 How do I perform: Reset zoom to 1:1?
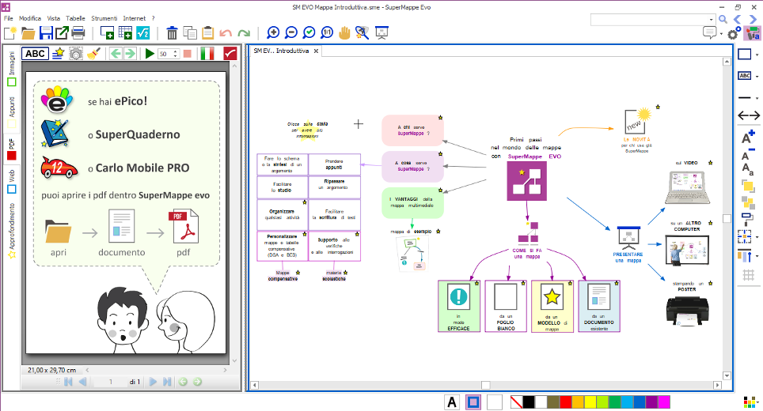[327, 33]
